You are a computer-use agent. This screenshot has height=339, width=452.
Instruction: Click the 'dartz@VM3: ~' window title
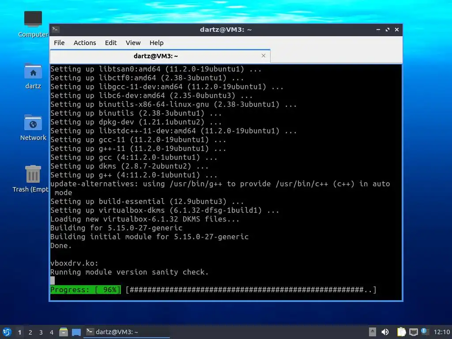(226, 30)
